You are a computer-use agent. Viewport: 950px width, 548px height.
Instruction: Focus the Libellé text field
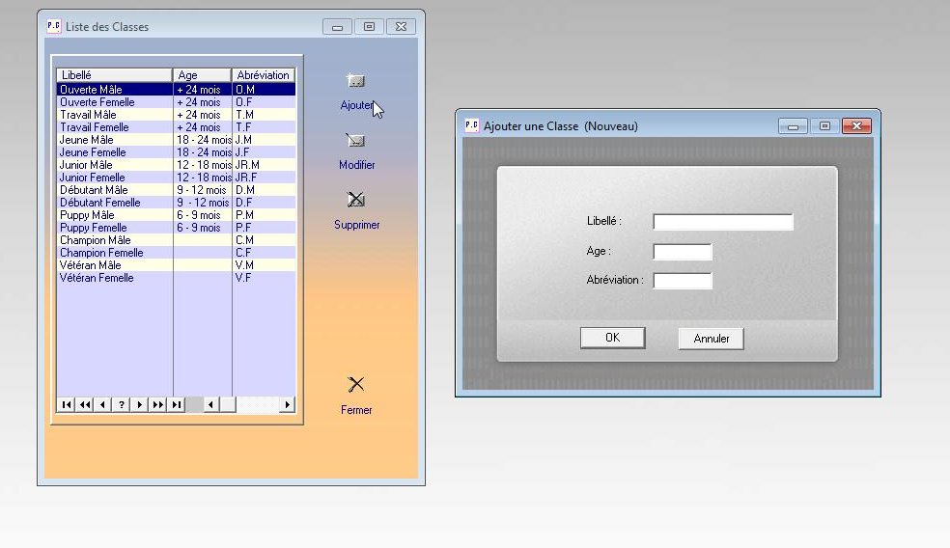[722, 222]
